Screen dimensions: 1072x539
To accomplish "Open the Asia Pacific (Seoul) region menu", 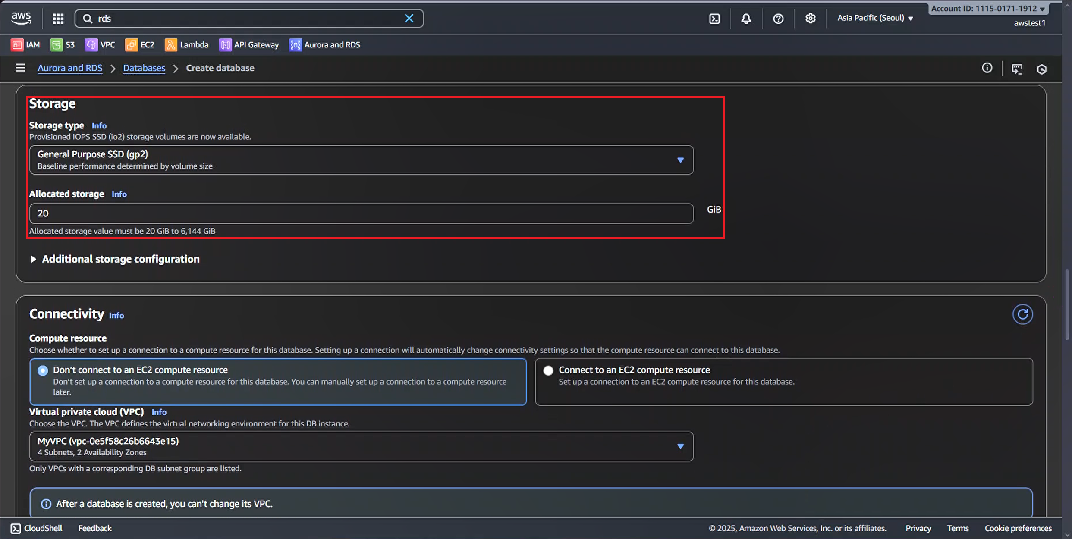I will 875,18.
